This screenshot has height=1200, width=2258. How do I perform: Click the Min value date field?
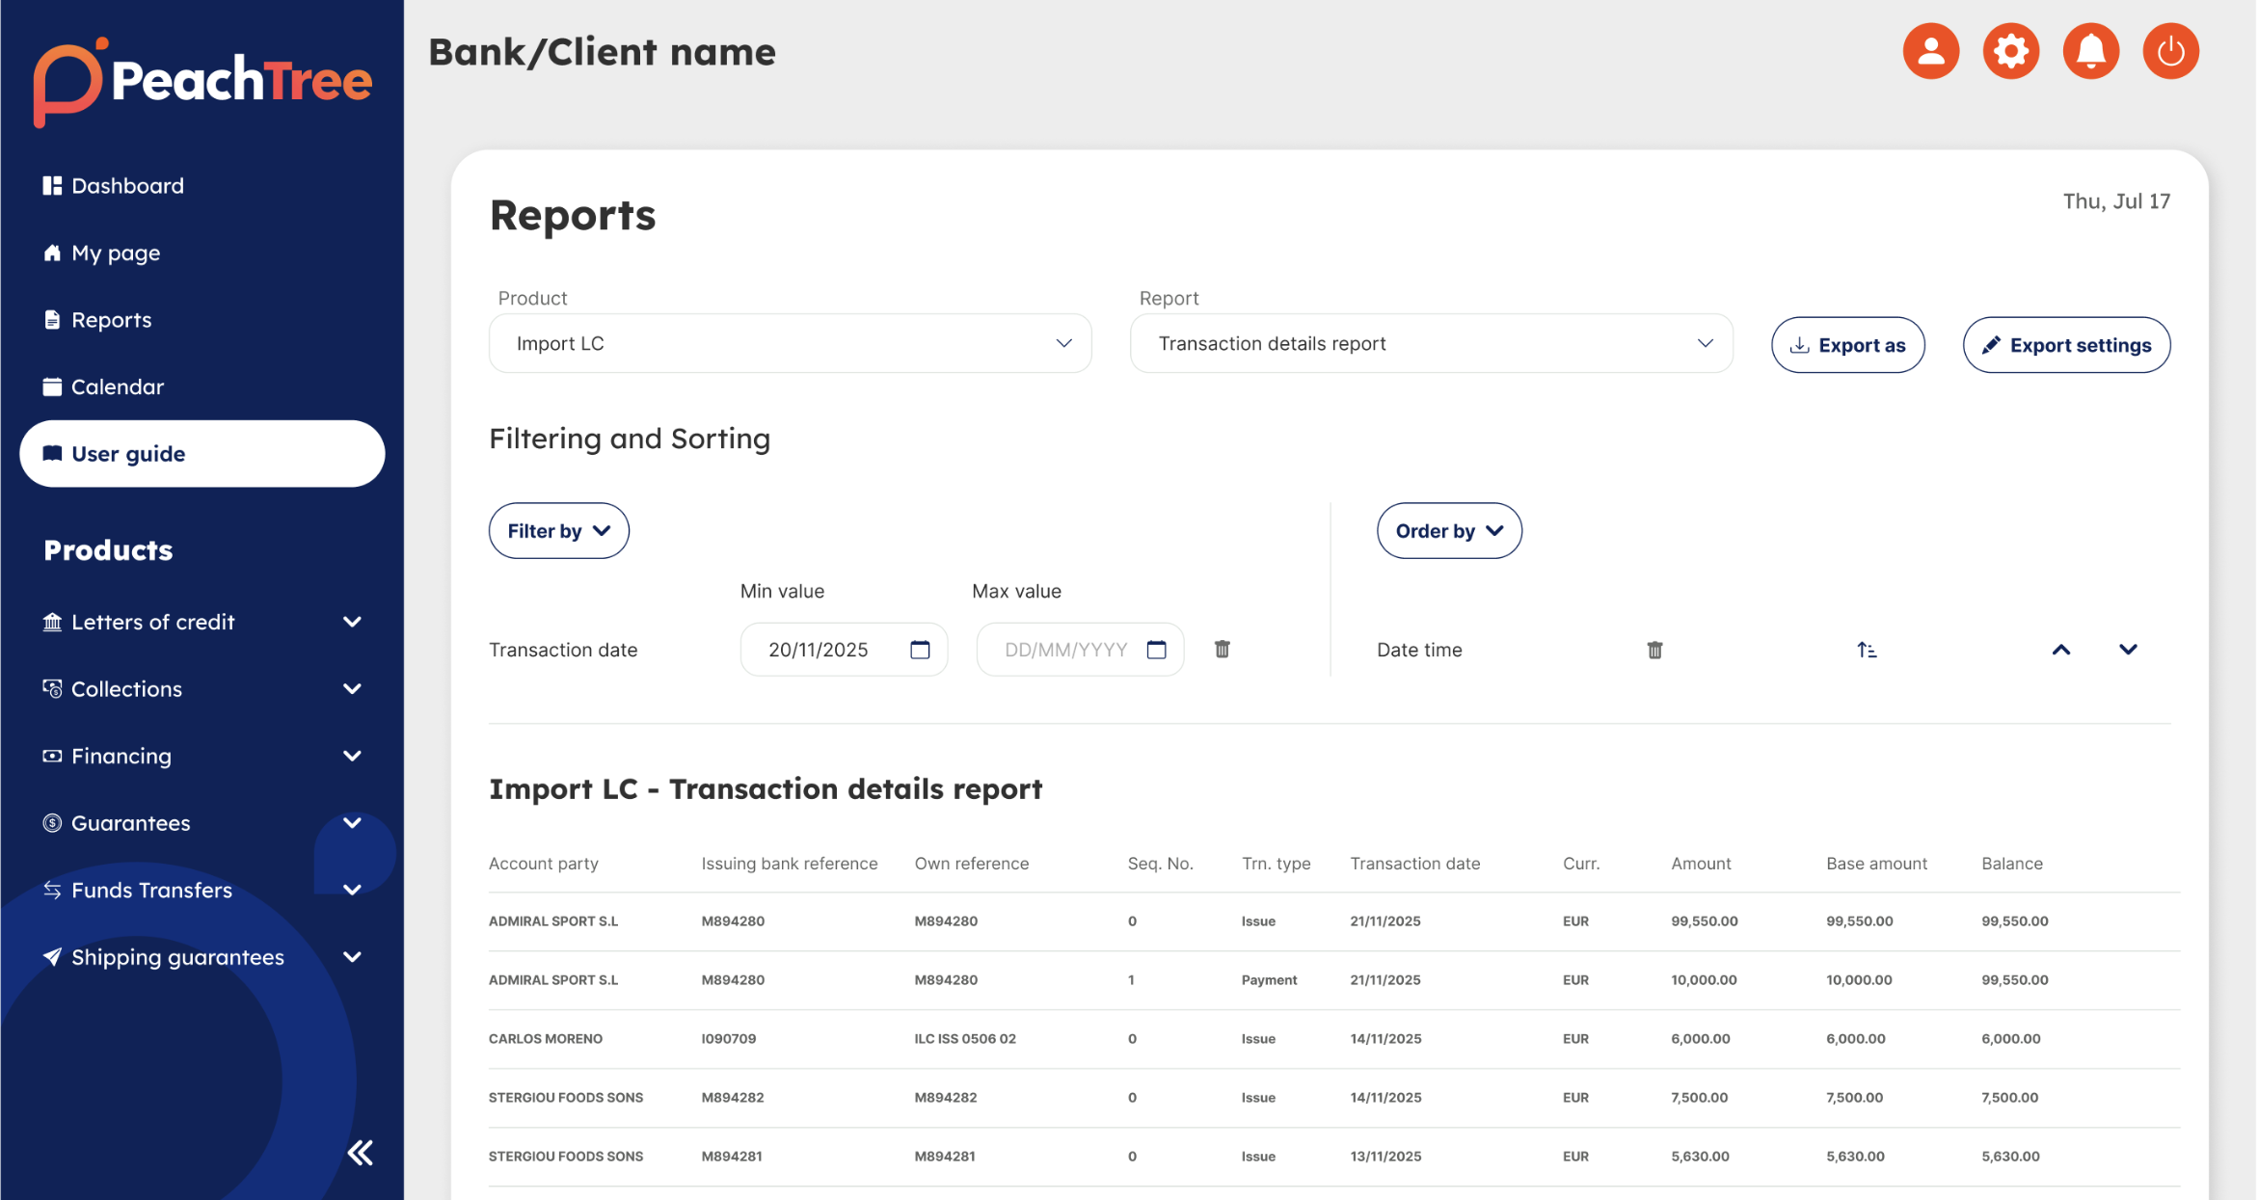pyautogui.click(x=844, y=650)
